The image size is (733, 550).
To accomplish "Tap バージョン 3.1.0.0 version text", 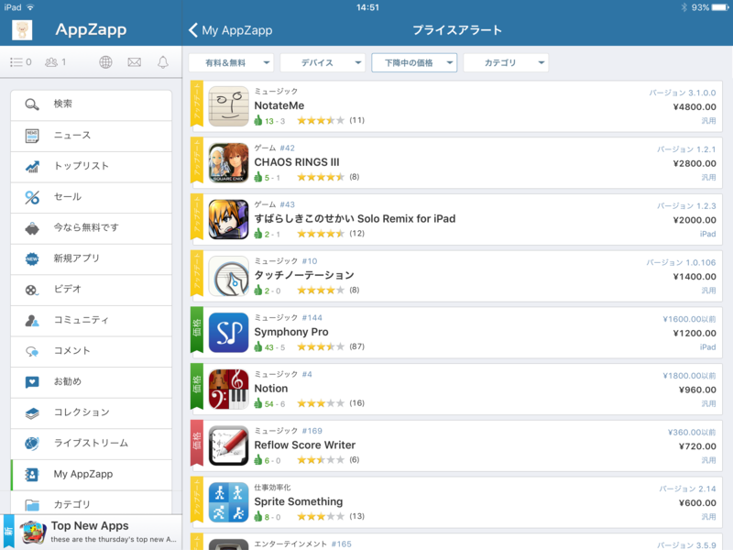I will tap(682, 93).
